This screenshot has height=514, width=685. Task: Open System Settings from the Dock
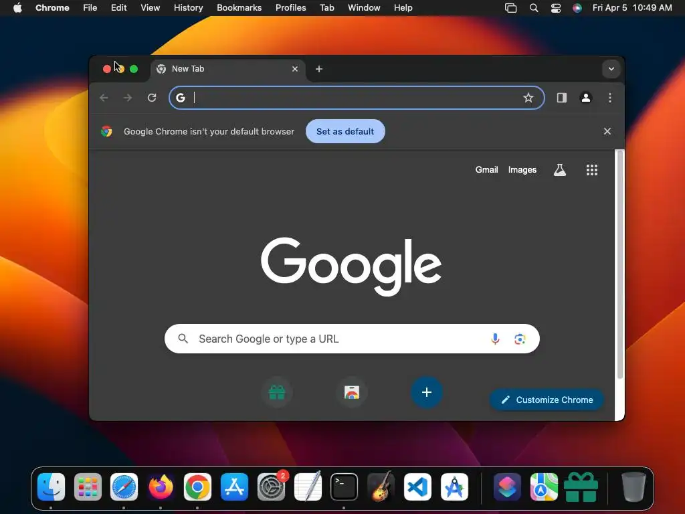click(x=272, y=487)
